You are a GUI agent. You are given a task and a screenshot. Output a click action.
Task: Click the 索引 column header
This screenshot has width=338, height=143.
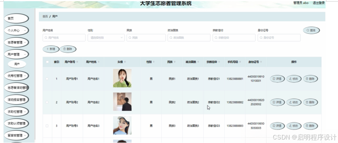pos(57,62)
